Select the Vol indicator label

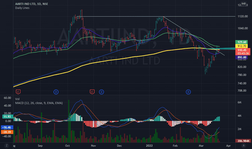(17, 99)
